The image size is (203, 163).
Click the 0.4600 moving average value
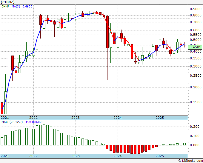point(27,7)
